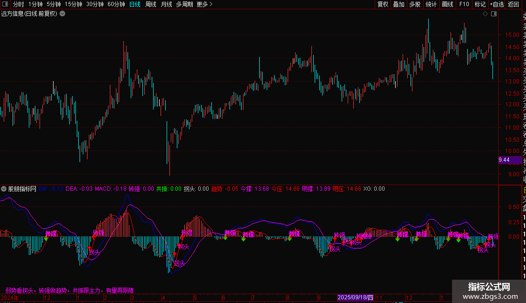Toggle the left sidebar panel icon
526x303 pixels.
click(x=5, y=4)
